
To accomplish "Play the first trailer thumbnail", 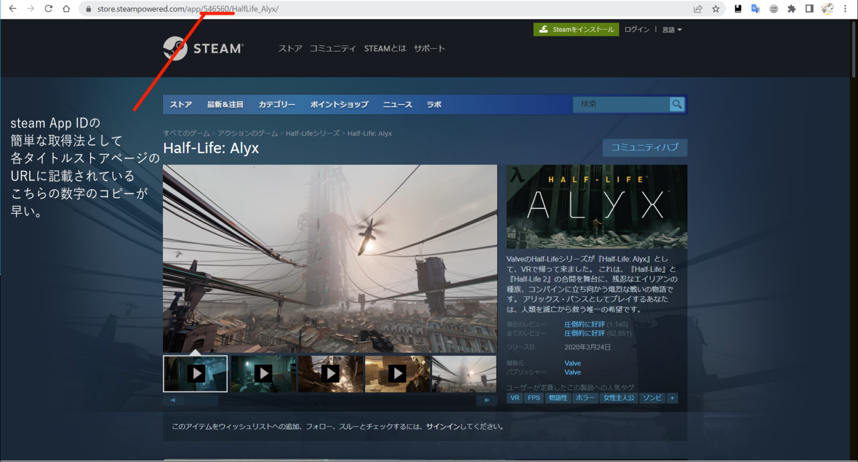I will [x=195, y=374].
